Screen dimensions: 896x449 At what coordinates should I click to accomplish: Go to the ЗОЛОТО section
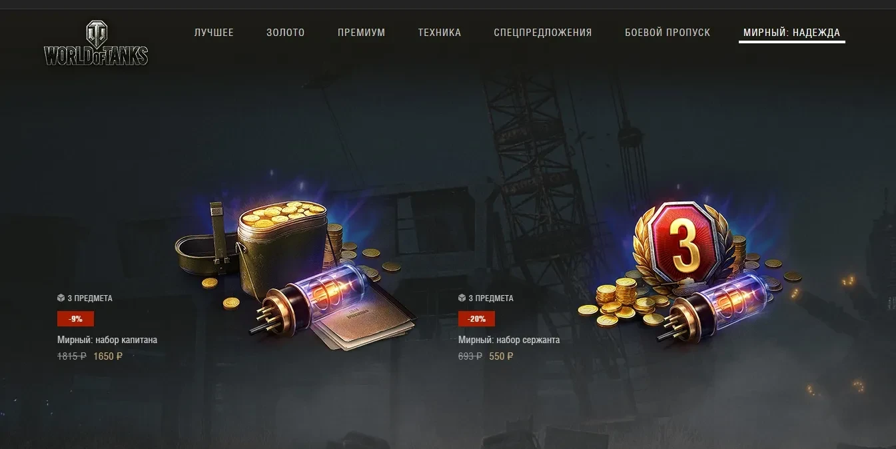(x=286, y=33)
